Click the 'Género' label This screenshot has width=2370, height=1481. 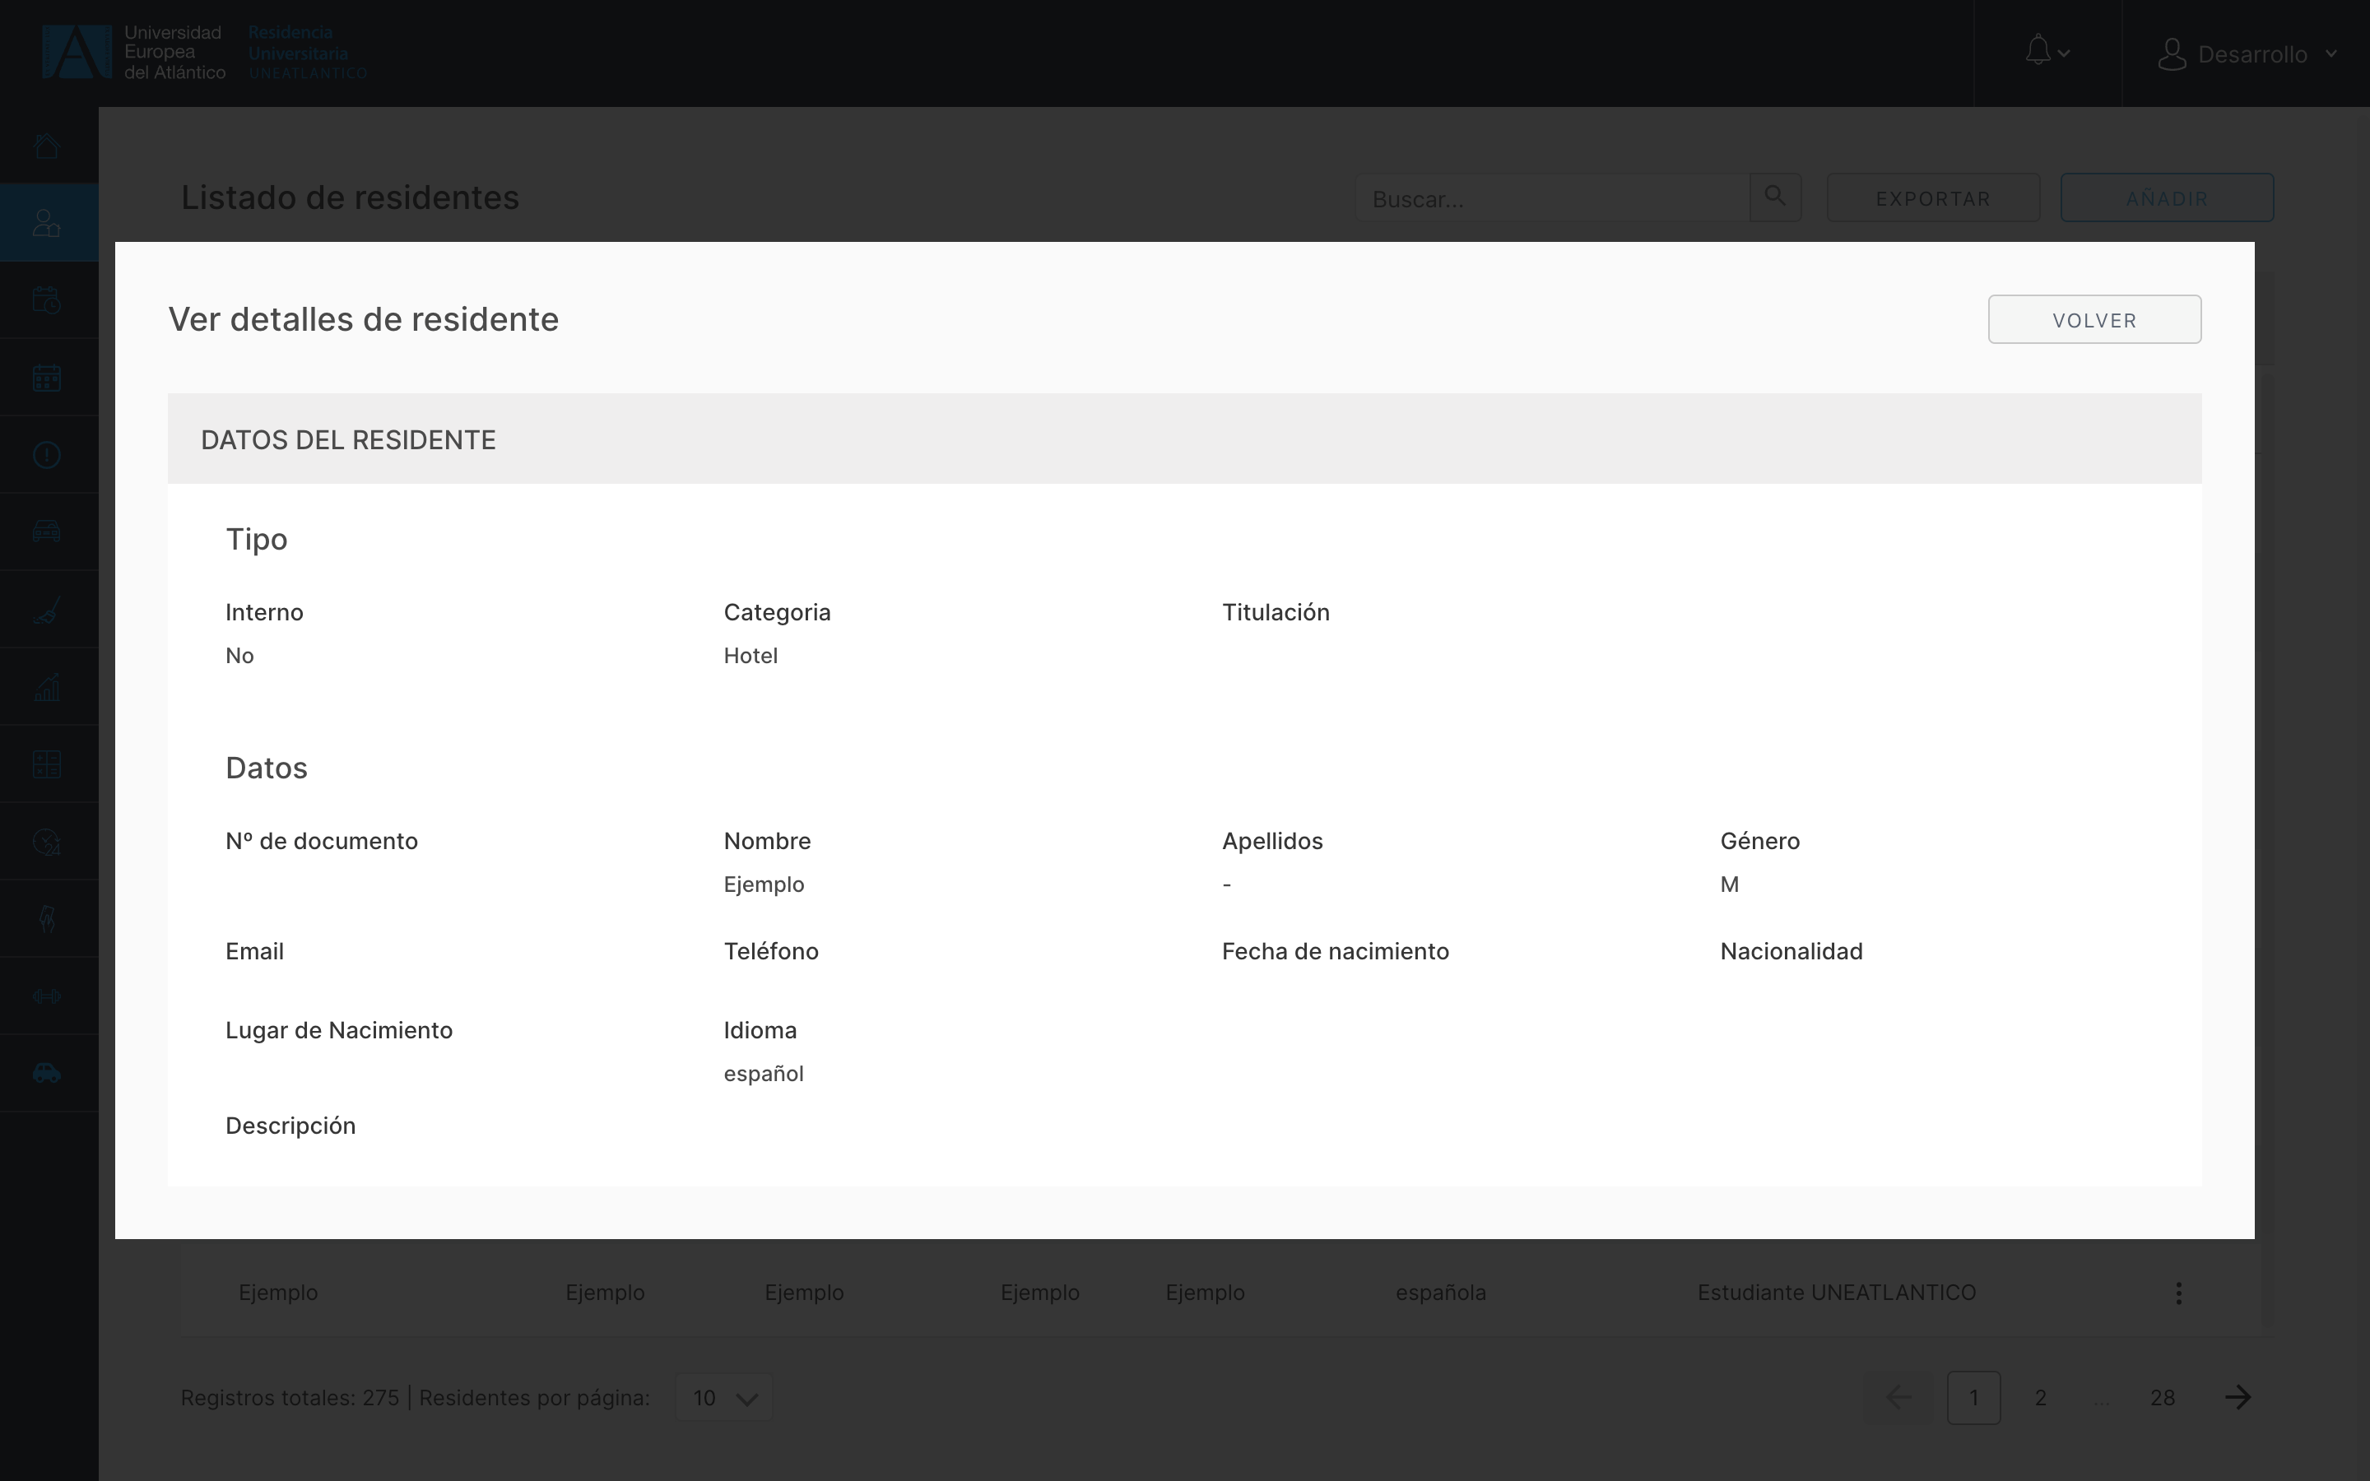pos(1760,842)
